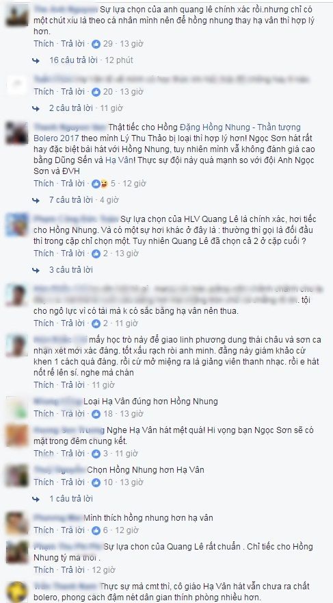Viewport: 333px width, 603px height.
Task: Click the like icon showing 20 reactions
Action: tap(96, 92)
